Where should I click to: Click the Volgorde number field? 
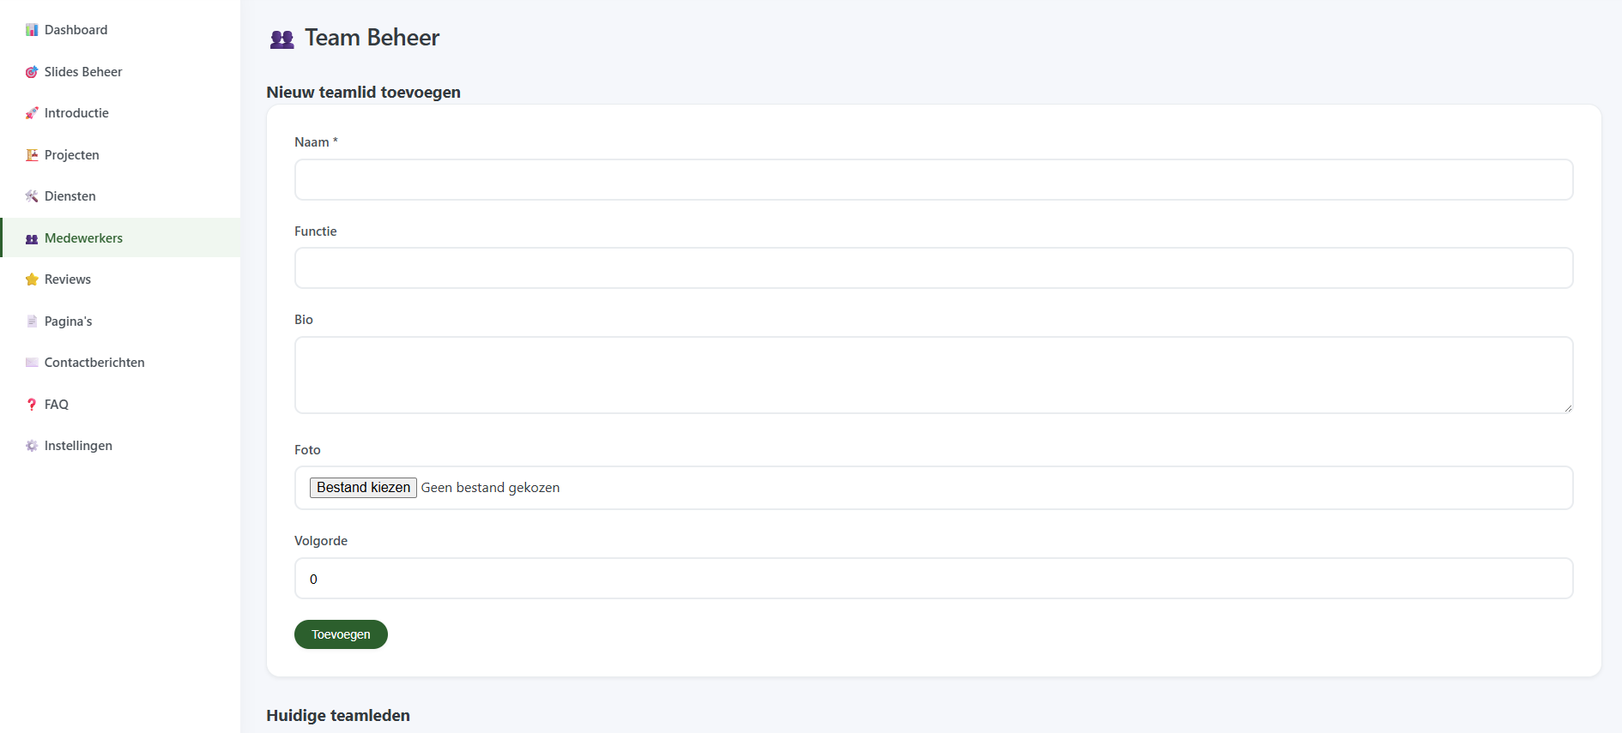pos(934,579)
